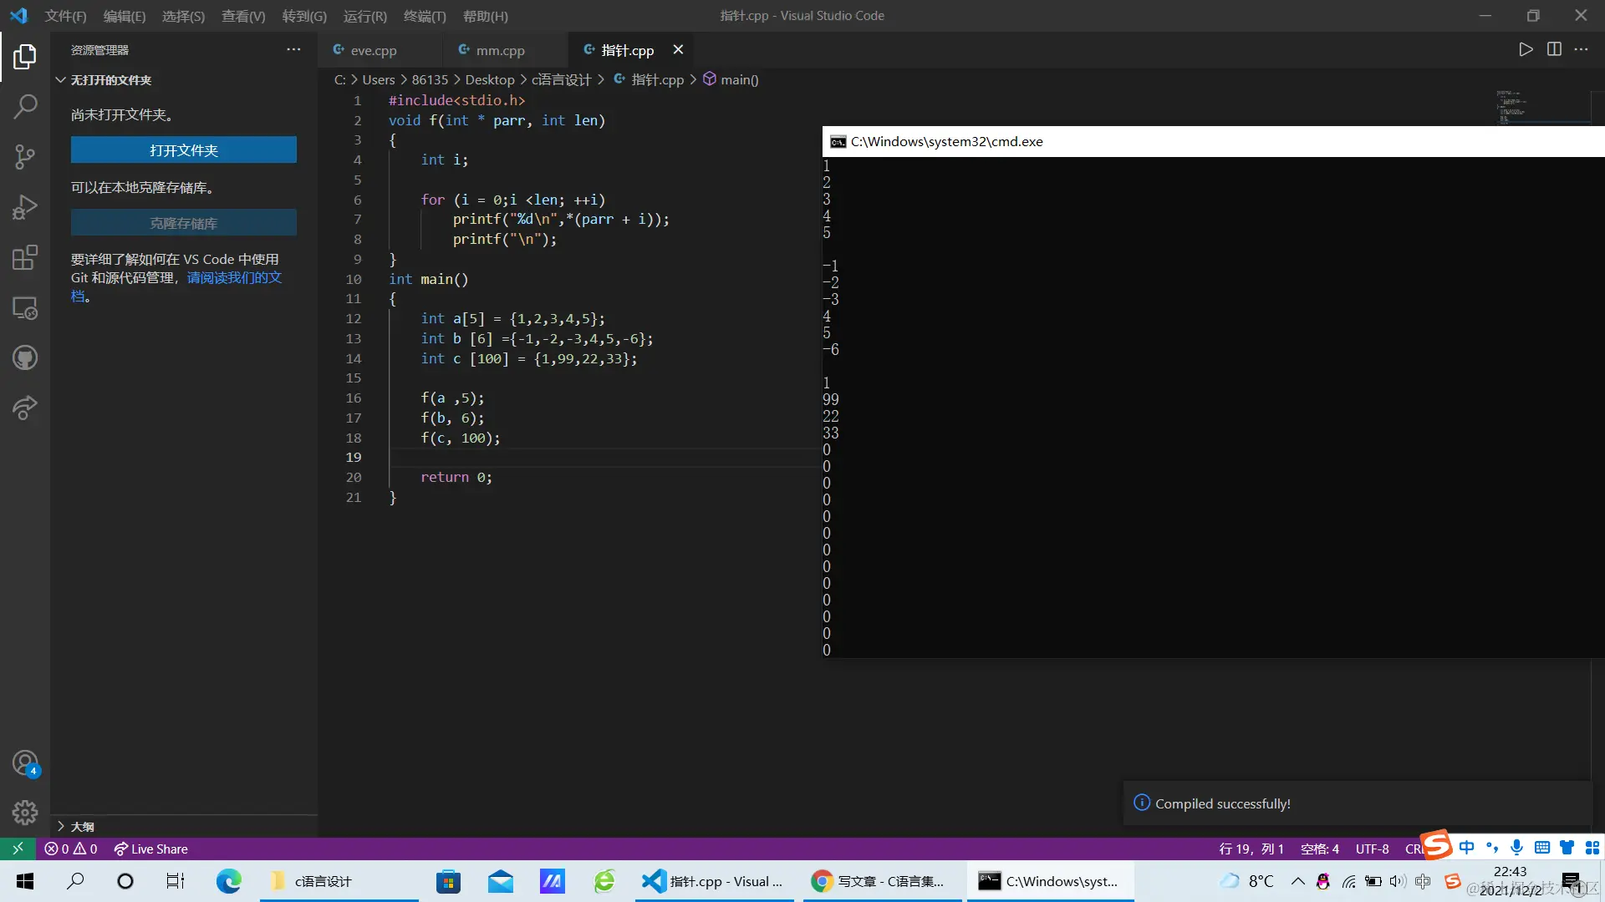
Task: Open the Source Control view
Action: (25, 156)
